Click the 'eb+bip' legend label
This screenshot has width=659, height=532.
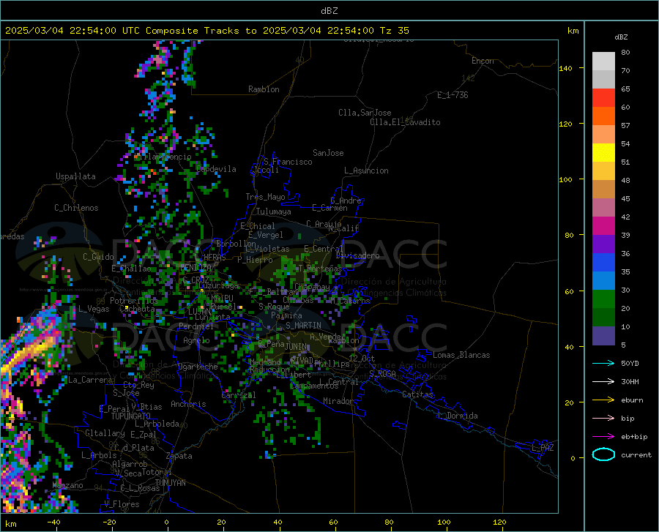coord(634,437)
